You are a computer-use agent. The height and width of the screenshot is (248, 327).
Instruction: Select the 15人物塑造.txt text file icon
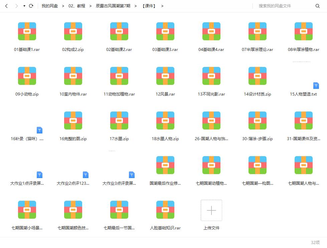click(x=316, y=86)
